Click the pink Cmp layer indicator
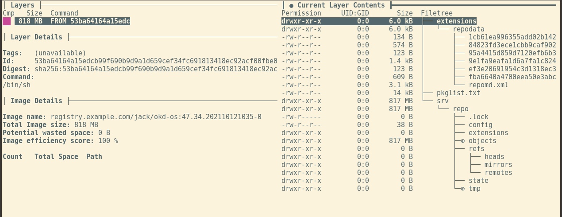The height and width of the screenshot is (217, 562). pyautogui.click(x=7, y=21)
